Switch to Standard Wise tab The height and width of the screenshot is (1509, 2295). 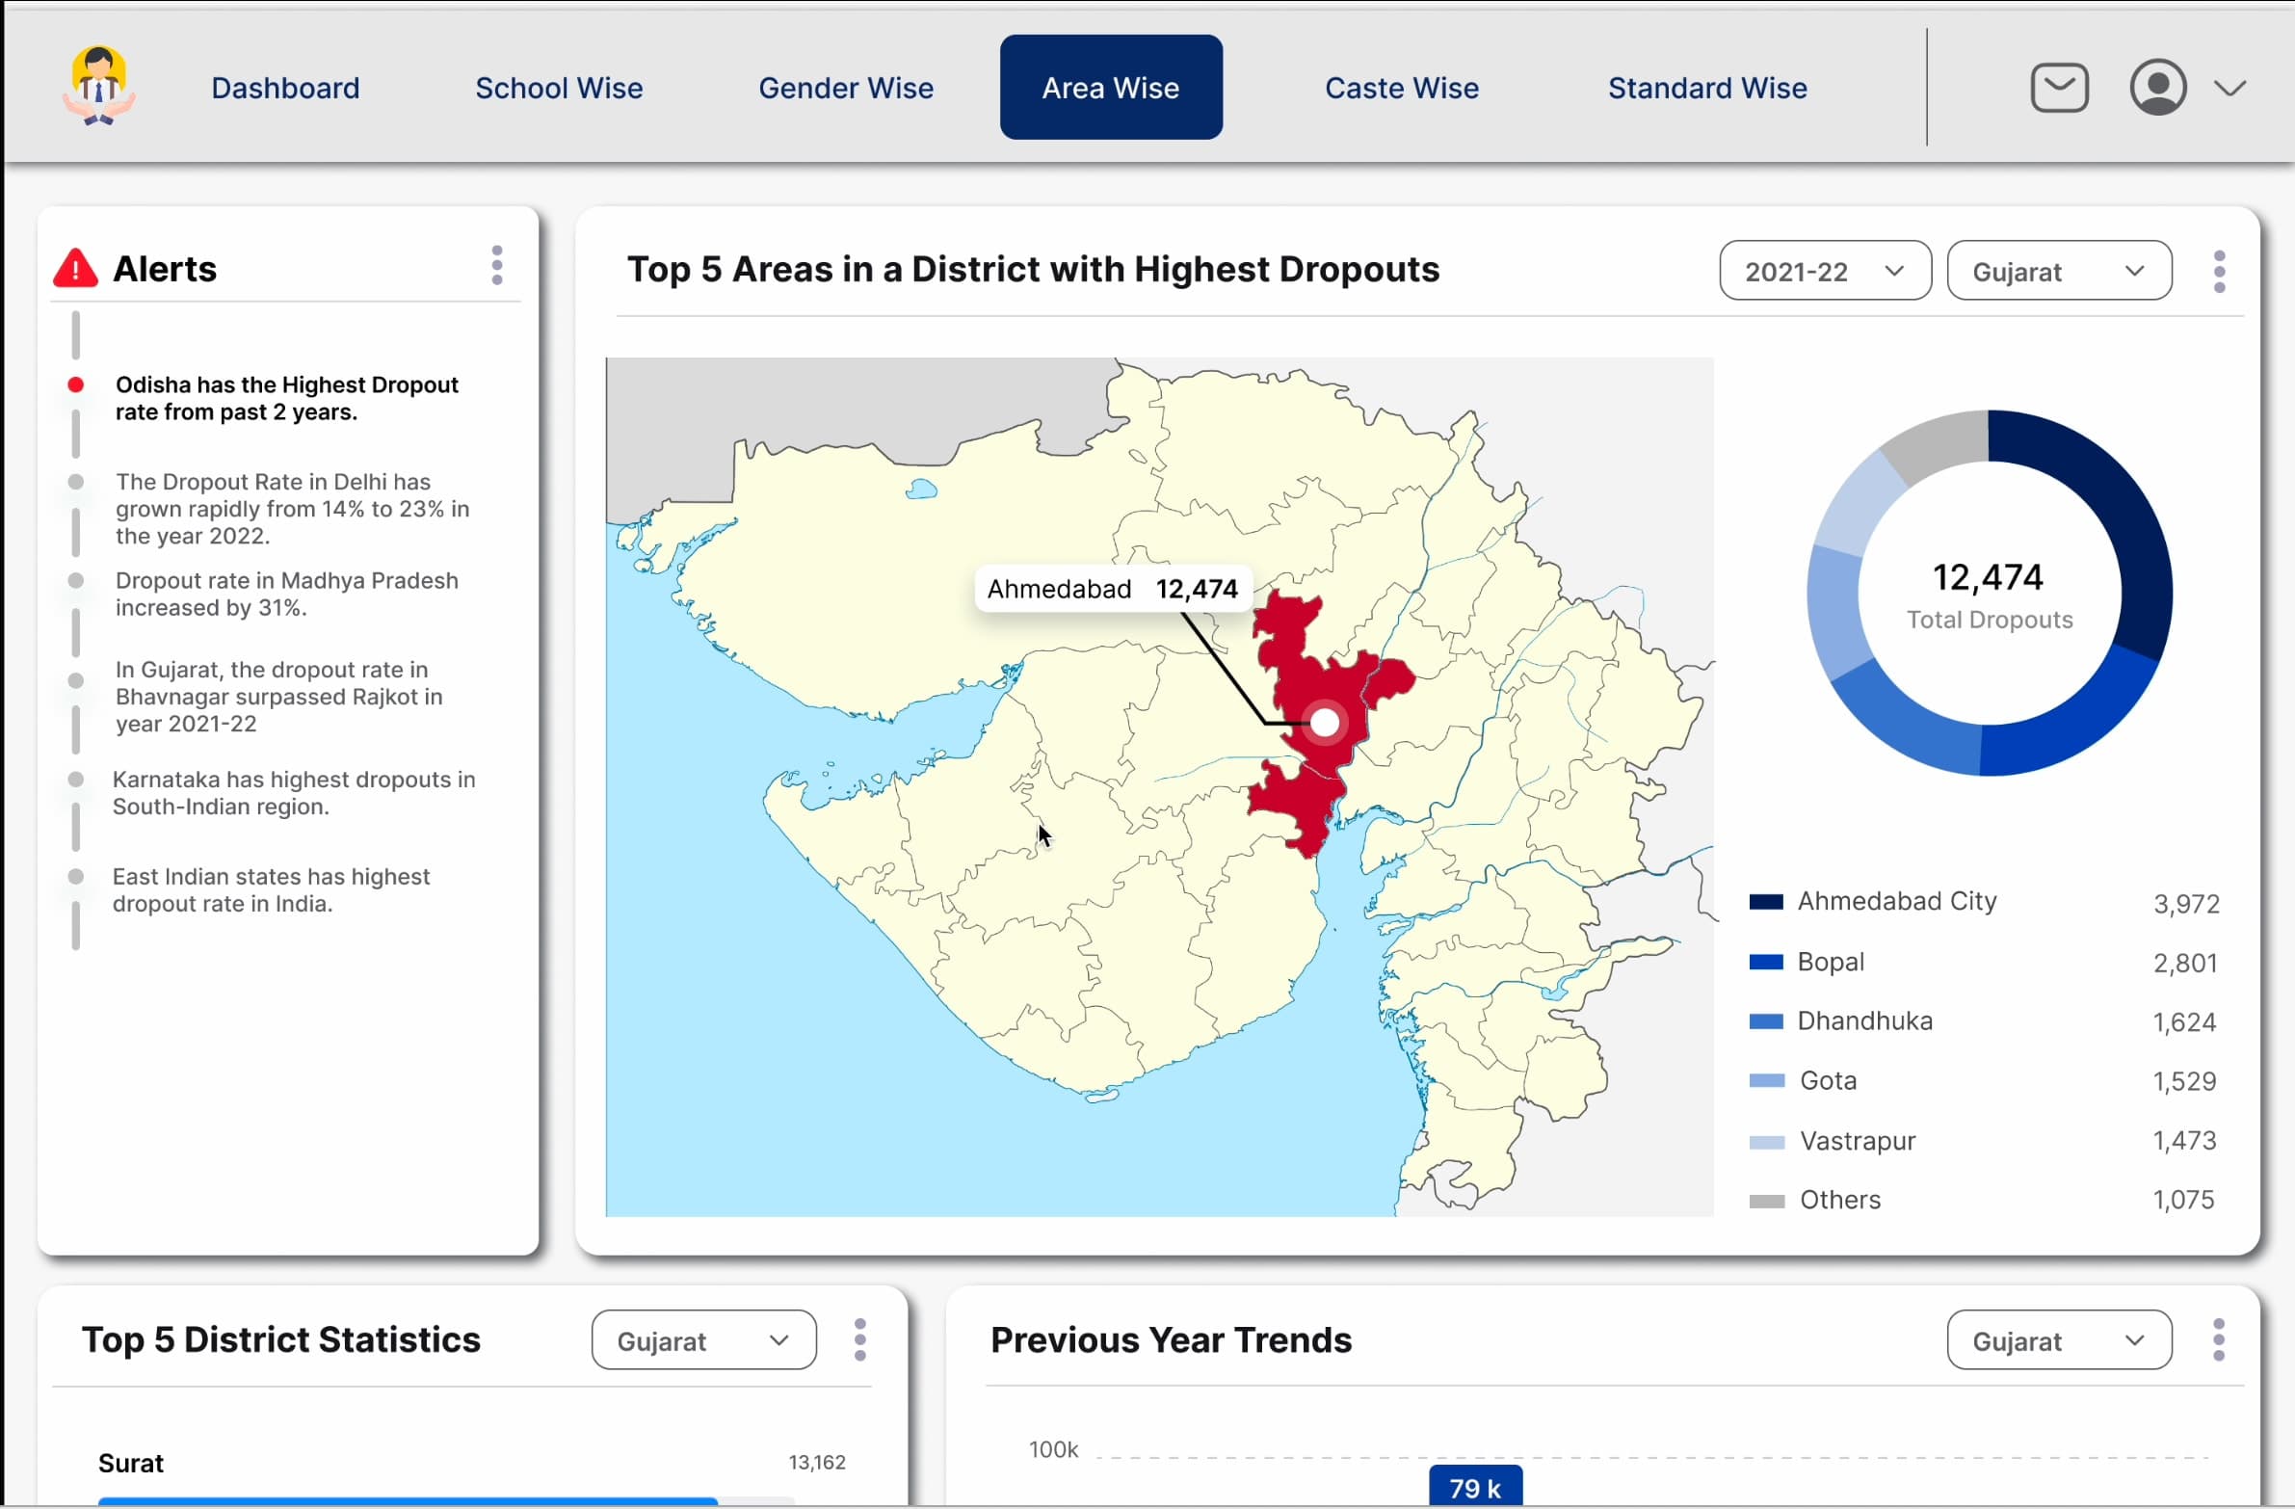click(1706, 88)
